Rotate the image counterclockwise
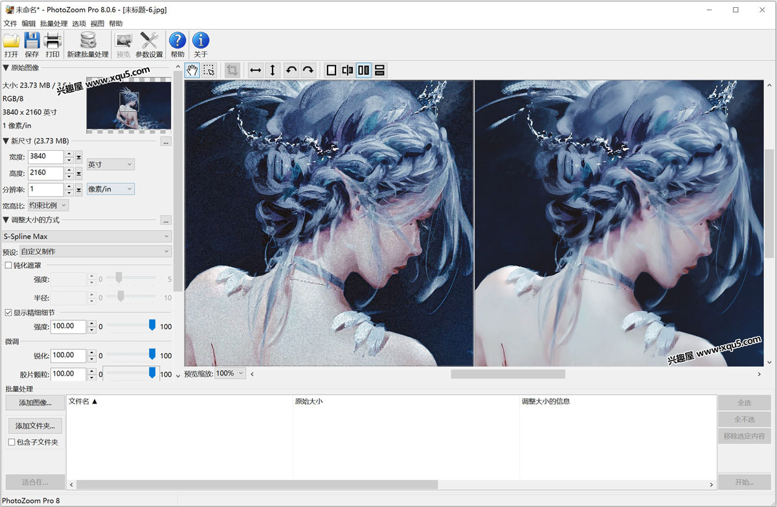This screenshot has height=507, width=777. tap(291, 70)
